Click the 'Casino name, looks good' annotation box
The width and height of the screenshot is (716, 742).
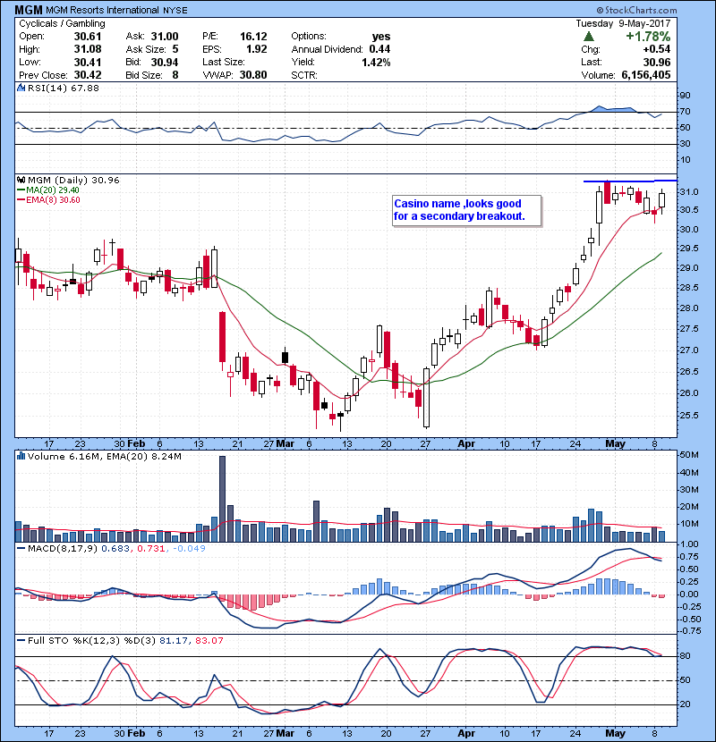(x=467, y=211)
